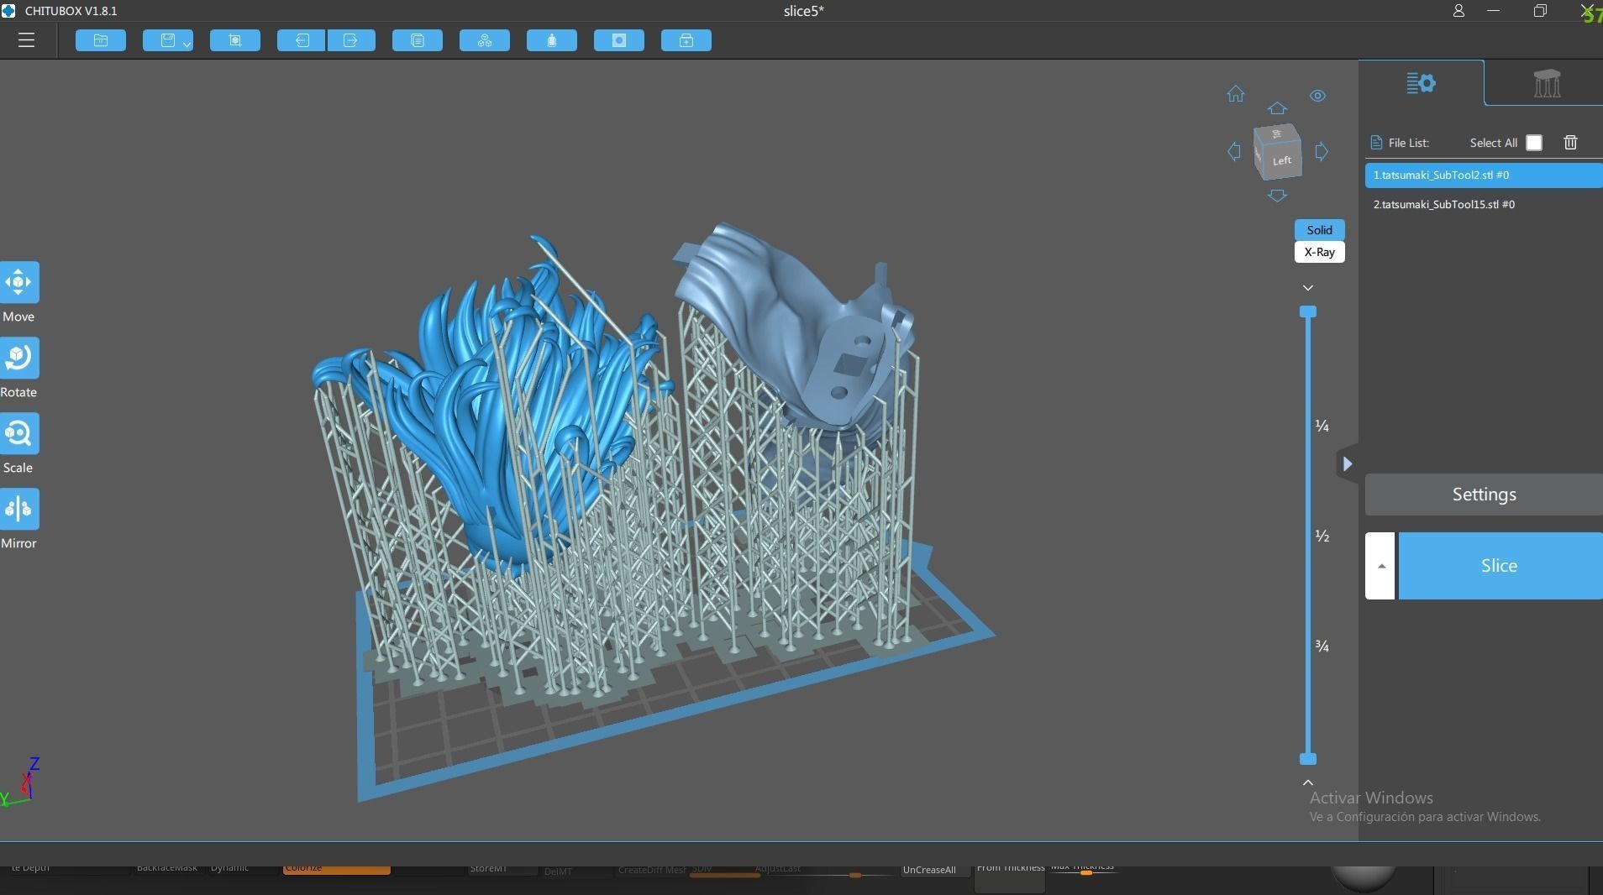Rotate view with the right arrow

point(1322,152)
